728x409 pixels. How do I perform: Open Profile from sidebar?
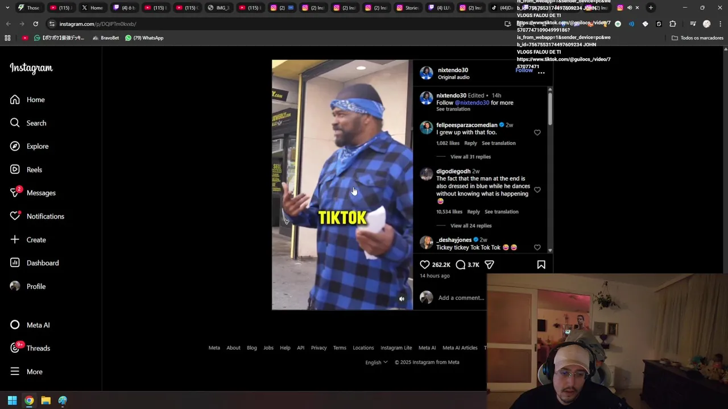[x=27, y=286]
